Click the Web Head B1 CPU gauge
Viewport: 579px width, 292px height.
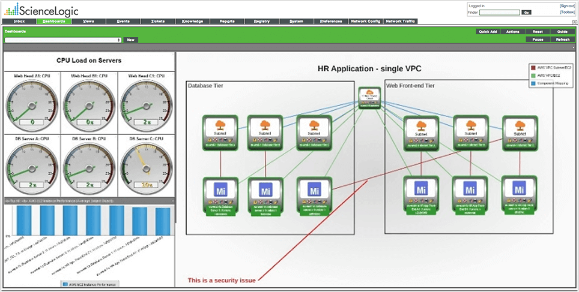point(89,105)
